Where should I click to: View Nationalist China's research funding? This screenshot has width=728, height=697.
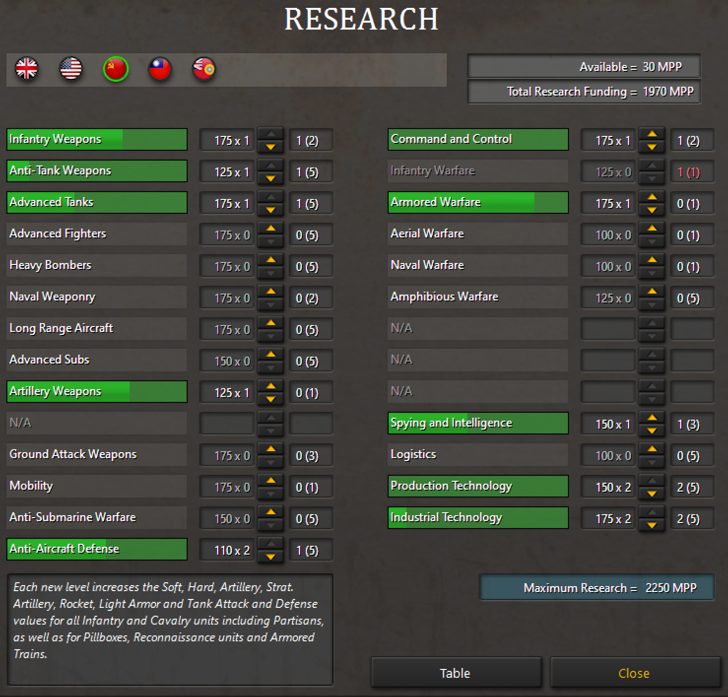160,69
